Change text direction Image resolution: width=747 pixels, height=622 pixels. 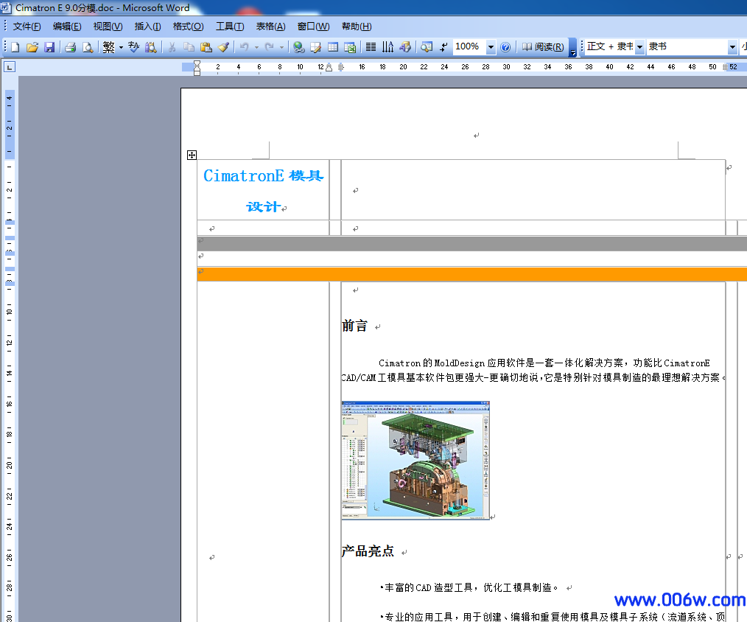[x=387, y=47]
